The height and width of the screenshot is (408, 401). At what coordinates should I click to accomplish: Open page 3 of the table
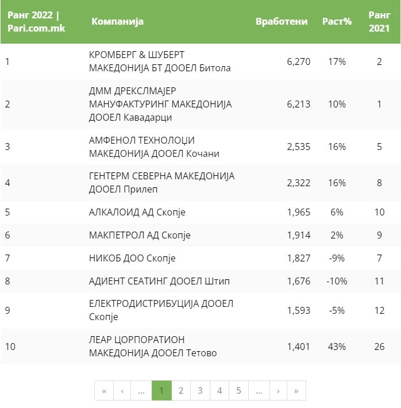200,391
